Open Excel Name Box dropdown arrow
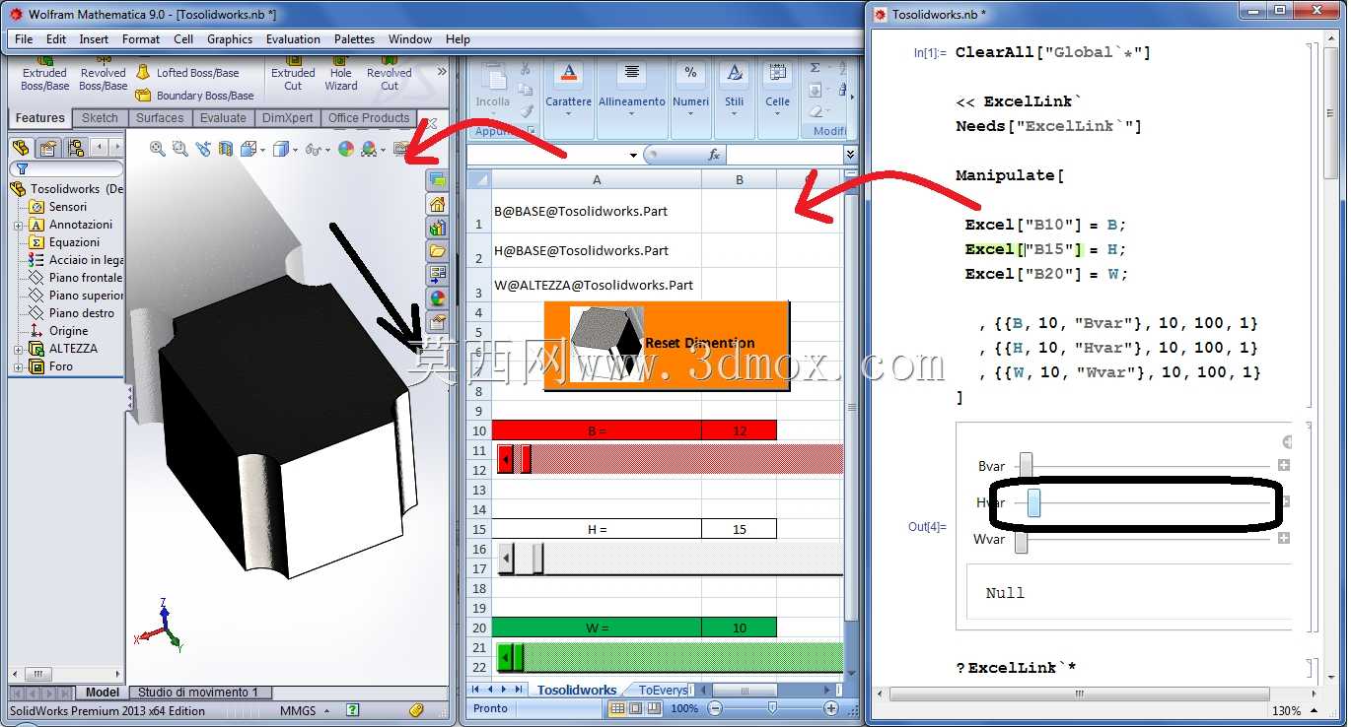This screenshot has height=727, width=1351. pyautogui.click(x=633, y=156)
